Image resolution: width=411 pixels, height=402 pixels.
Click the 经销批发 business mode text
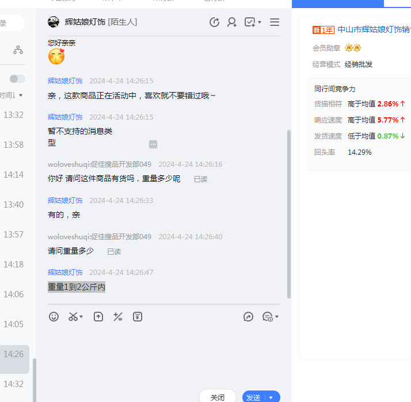tap(359, 64)
